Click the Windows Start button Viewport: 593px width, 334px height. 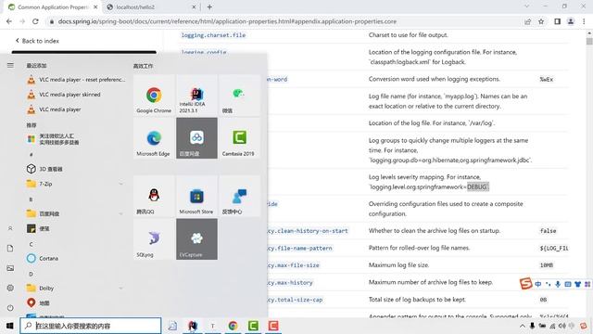point(9,326)
